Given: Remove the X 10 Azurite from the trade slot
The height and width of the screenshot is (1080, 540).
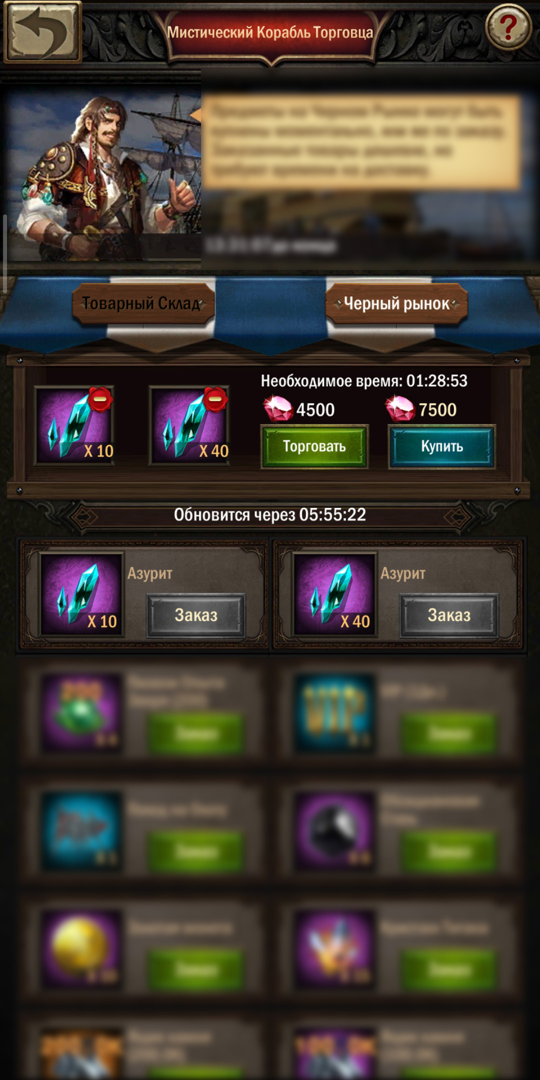Looking at the screenshot, I should 100,399.
